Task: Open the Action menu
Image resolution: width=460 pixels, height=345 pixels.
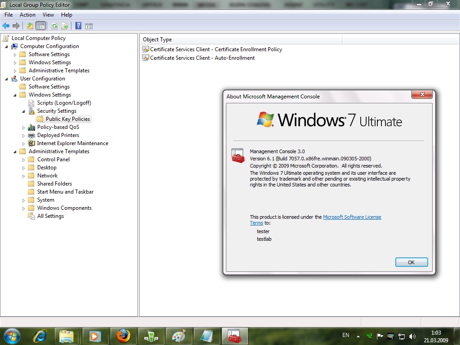Action: point(27,15)
